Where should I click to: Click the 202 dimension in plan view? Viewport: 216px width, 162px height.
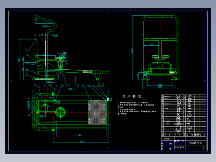(x=42, y=116)
